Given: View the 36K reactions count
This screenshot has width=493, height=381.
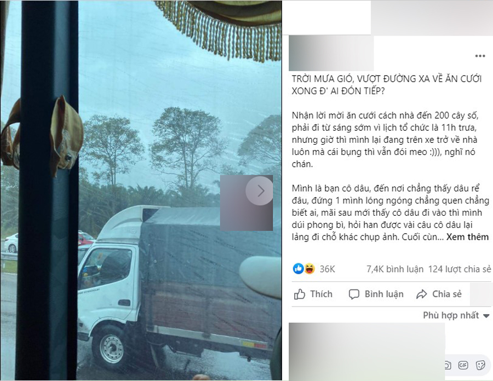Looking at the screenshot, I should coord(328,269).
